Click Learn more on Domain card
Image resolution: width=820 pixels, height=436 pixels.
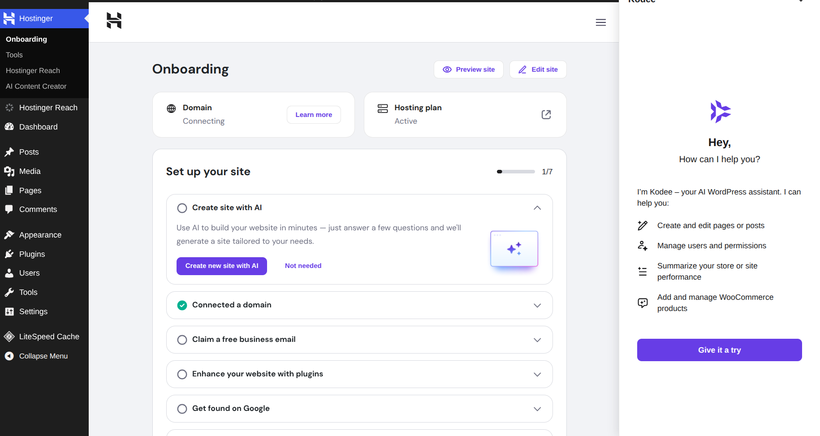[314, 115]
